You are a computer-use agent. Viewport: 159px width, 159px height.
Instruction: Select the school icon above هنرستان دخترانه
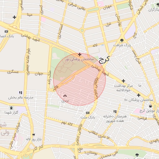point(115,111)
